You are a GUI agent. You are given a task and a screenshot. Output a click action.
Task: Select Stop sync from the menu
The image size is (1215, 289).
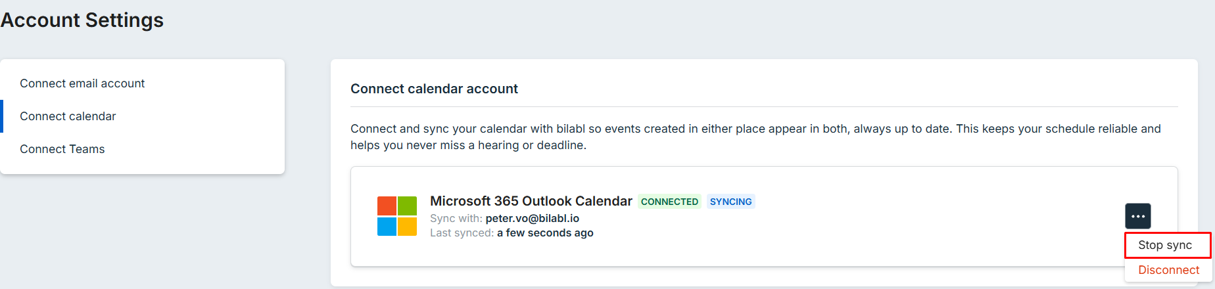click(x=1168, y=245)
